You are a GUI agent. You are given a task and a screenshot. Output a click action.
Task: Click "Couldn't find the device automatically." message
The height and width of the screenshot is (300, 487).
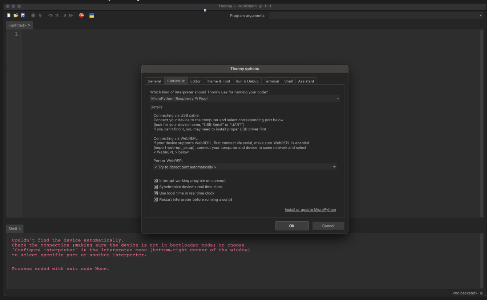click(x=68, y=240)
